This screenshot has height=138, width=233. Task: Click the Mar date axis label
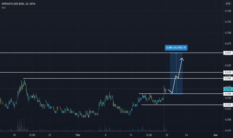215,135
